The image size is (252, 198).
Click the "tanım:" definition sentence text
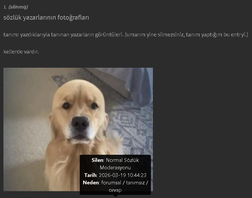pos(63,34)
